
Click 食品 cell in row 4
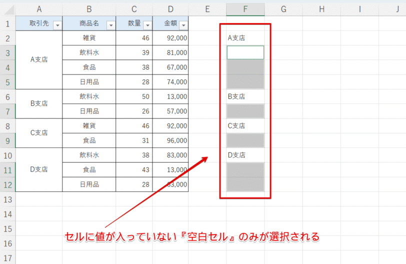tap(89, 67)
